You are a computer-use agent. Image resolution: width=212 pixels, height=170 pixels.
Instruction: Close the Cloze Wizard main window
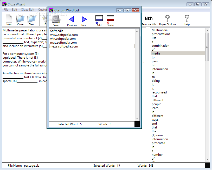[206, 4]
